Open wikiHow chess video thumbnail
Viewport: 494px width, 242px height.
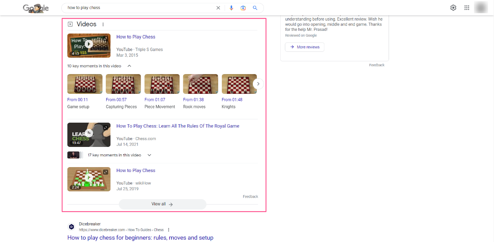point(89,179)
